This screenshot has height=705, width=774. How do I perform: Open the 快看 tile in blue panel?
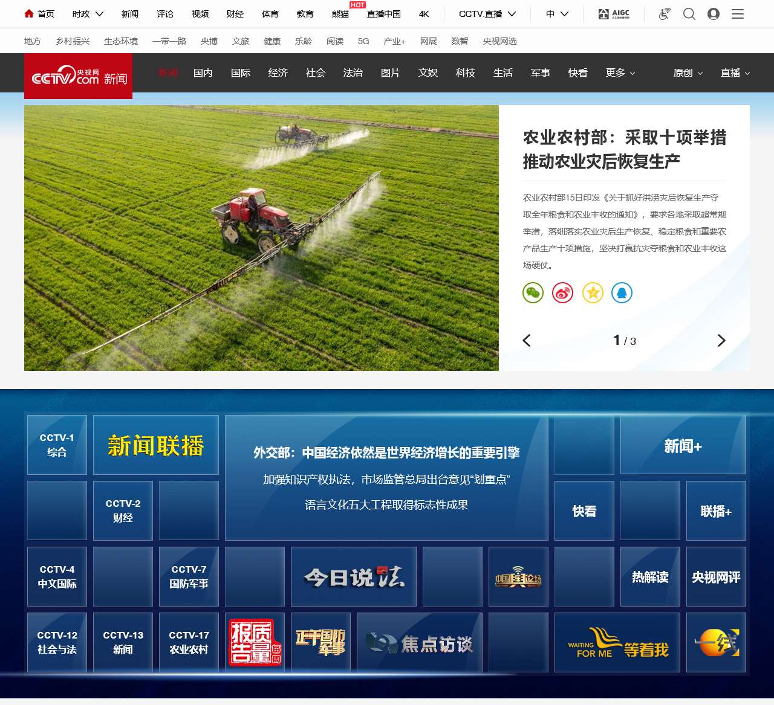pyautogui.click(x=584, y=510)
